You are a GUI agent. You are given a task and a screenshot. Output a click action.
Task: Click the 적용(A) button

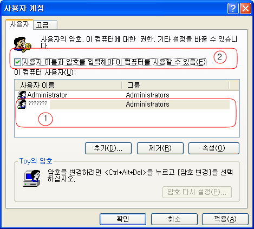(225, 219)
